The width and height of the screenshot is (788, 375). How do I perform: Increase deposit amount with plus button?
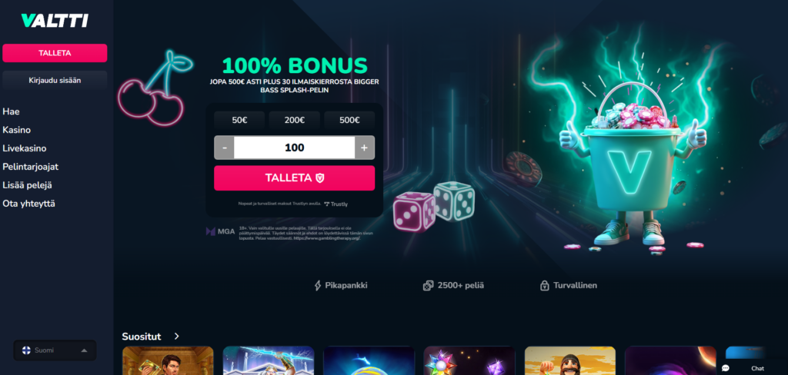364,148
